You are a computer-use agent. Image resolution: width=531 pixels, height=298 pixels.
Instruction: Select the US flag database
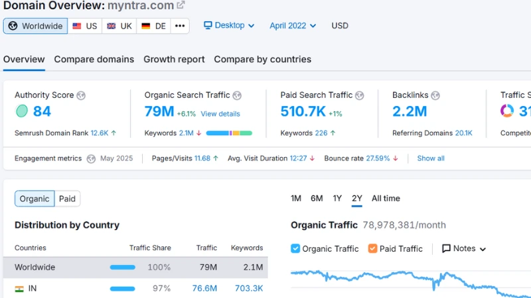coord(85,26)
